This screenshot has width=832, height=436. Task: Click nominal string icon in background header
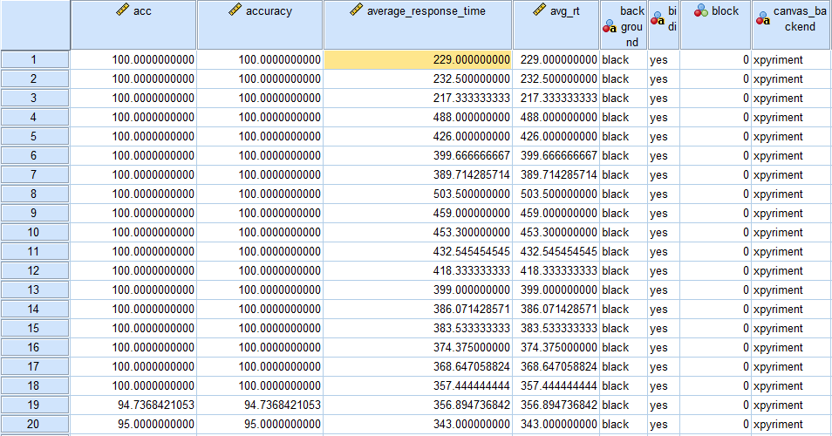[609, 26]
